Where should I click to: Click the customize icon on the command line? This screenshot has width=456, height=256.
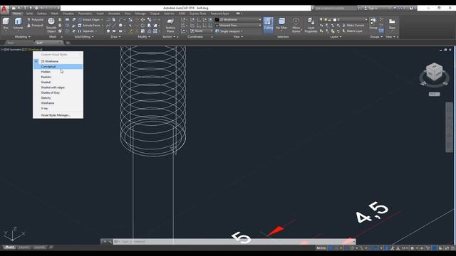click(110, 242)
